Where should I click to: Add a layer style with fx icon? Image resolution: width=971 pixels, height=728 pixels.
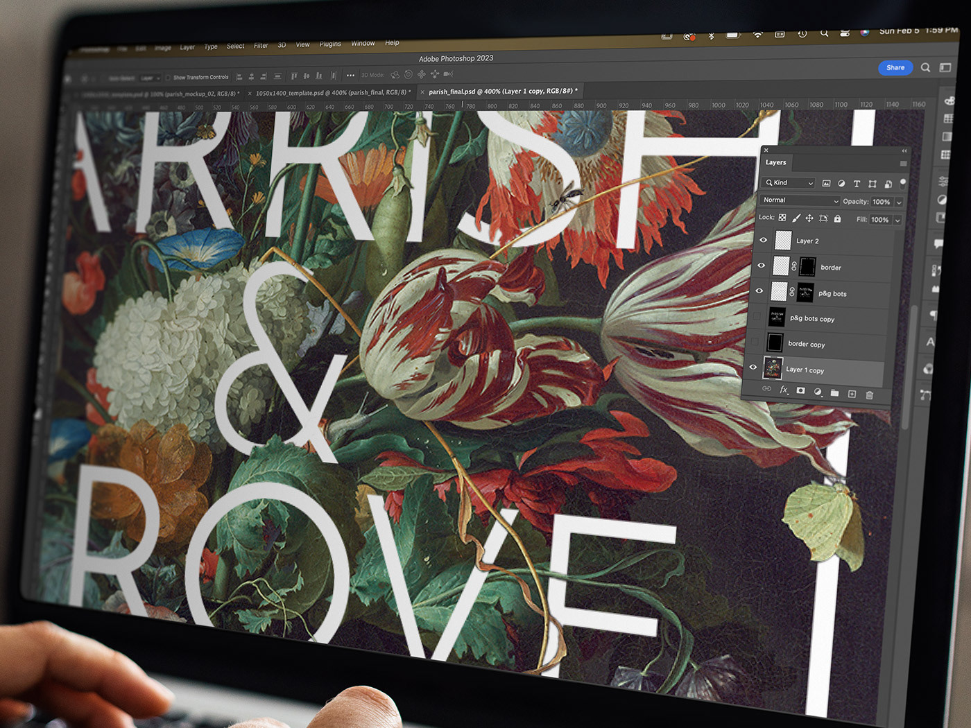point(784,390)
